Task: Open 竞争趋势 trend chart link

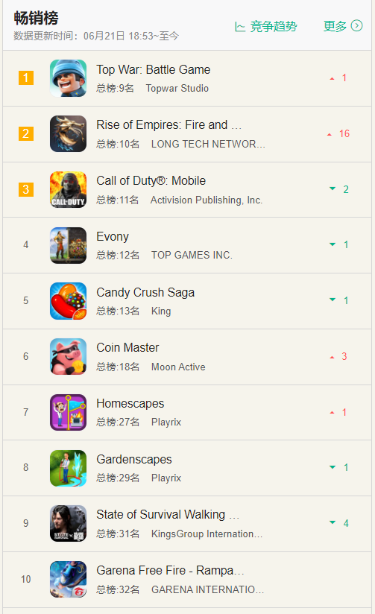Action: point(266,27)
